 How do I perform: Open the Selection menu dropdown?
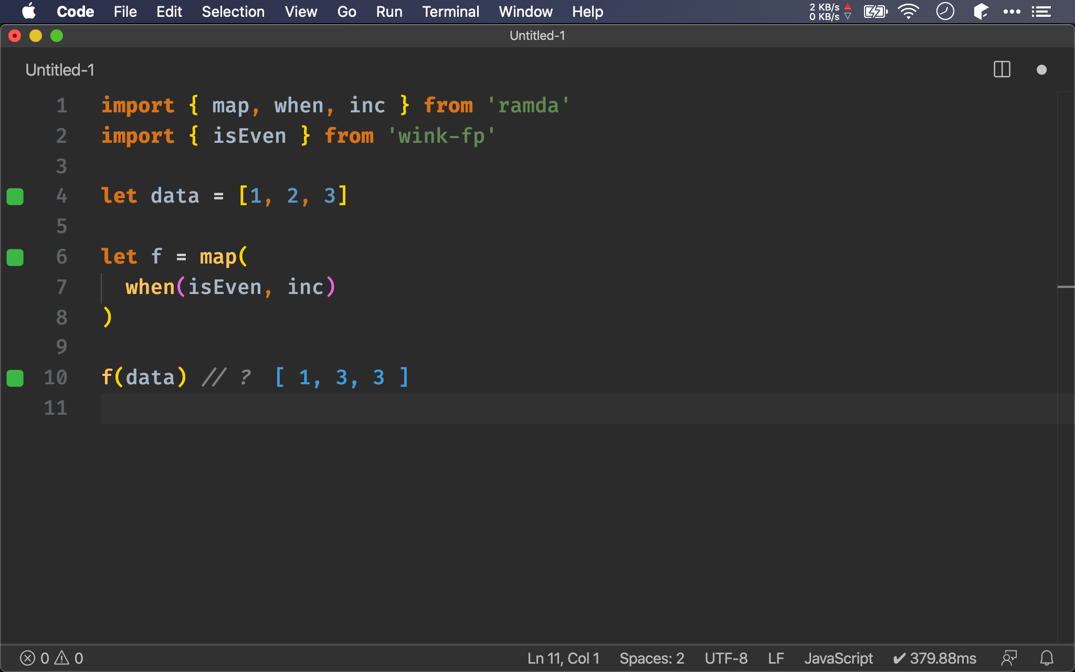[232, 11]
